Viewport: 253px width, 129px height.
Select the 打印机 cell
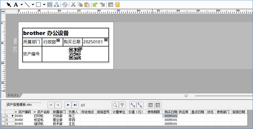[43, 116]
